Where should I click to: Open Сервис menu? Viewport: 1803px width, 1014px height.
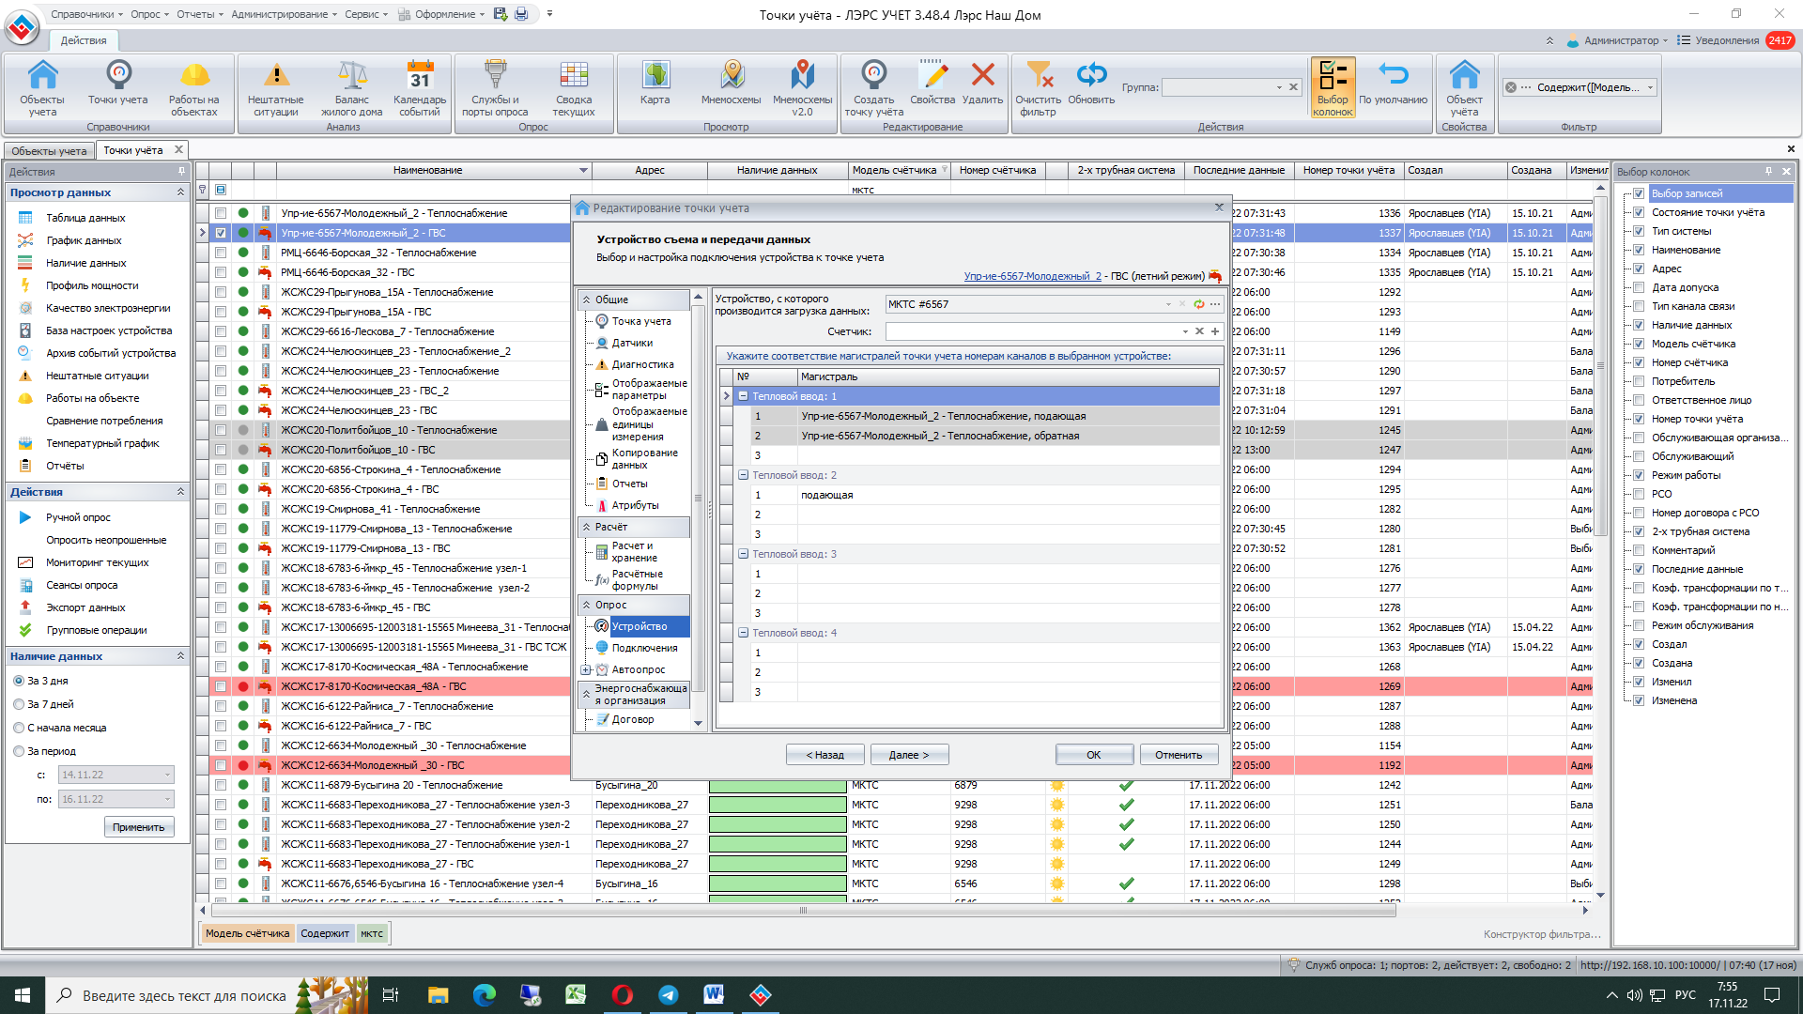point(366,14)
